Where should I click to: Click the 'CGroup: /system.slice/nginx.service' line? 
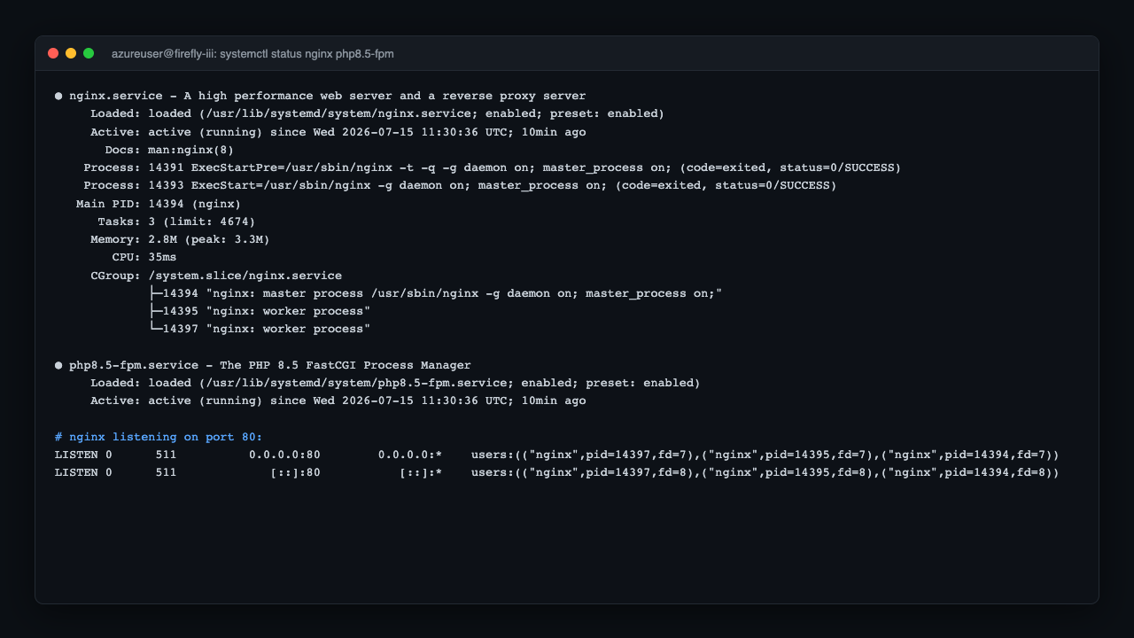[x=216, y=276]
